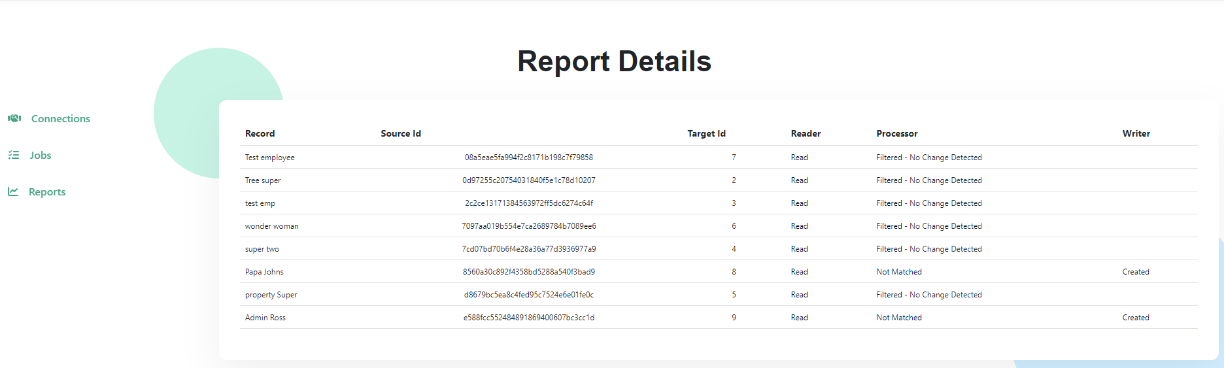Viewport: 1224px width, 368px height.
Task: Click target id 2 for Tree super
Action: click(734, 180)
